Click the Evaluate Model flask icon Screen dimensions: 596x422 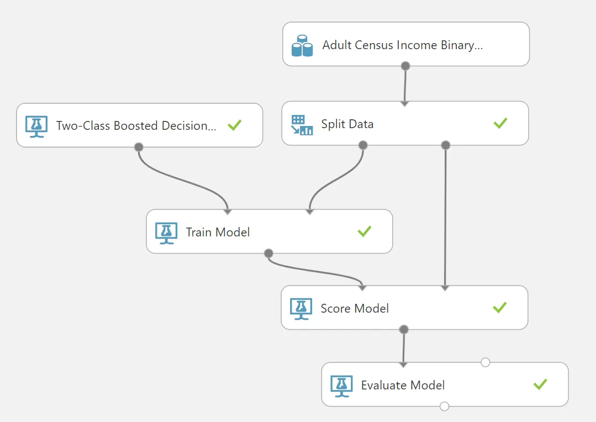(x=342, y=386)
